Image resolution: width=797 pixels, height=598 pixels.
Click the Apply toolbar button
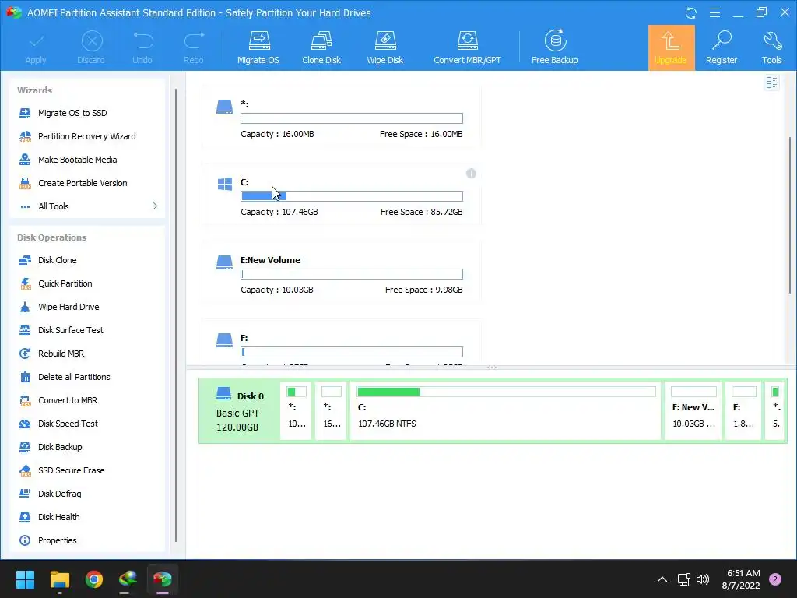pos(36,47)
